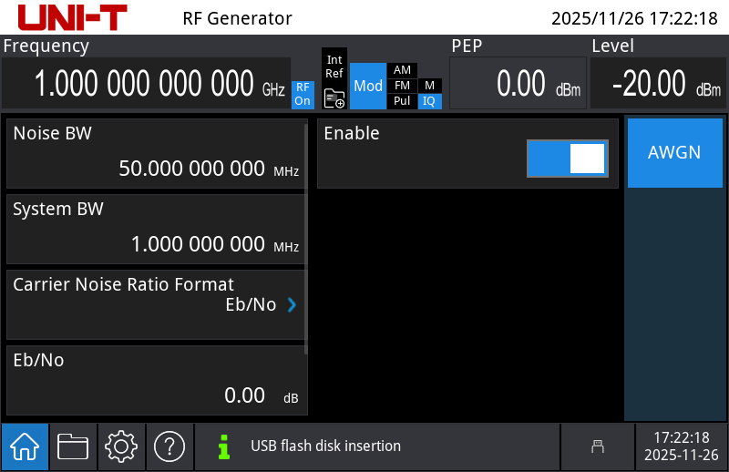This screenshot has height=472, width=729.
Task: Expand the Carrier Noise Ratio Format chevron
Action: (292, 305)
